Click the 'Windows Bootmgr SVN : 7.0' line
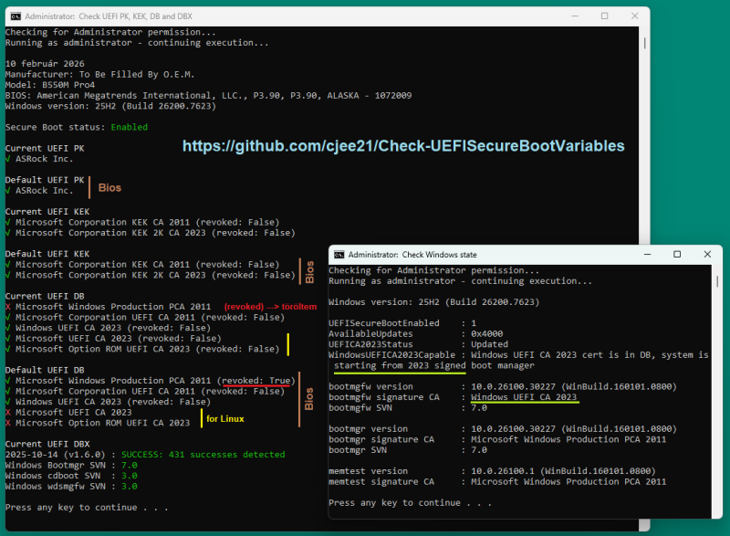730x536 pixels. (71, 465)
